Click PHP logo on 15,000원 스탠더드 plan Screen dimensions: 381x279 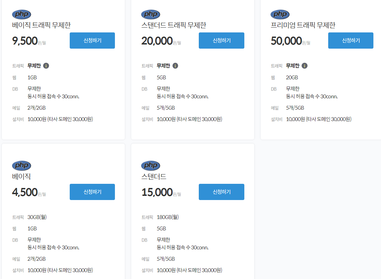[151, 166]
